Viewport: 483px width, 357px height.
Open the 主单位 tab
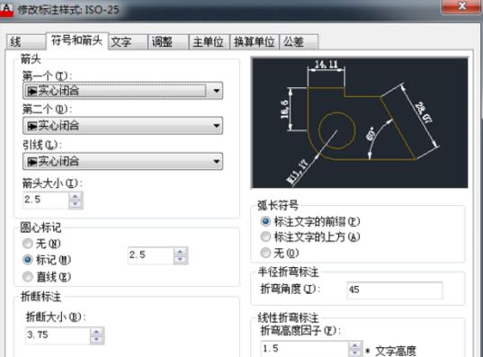[209, 41]
